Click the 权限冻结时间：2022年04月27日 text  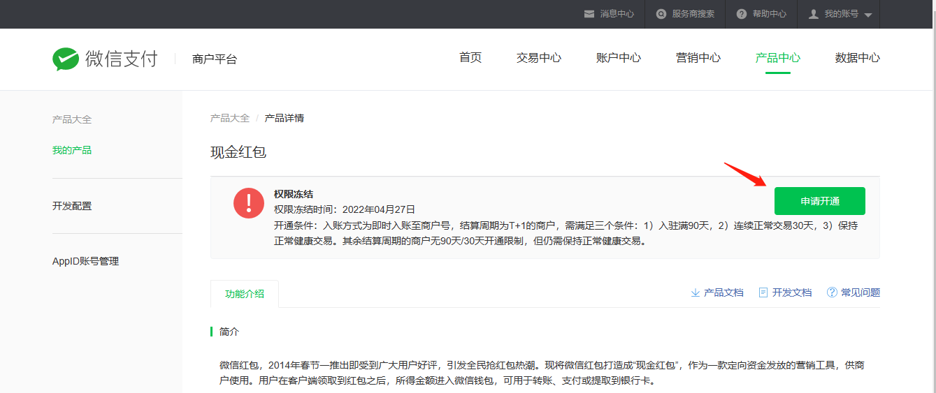(345, 209)
